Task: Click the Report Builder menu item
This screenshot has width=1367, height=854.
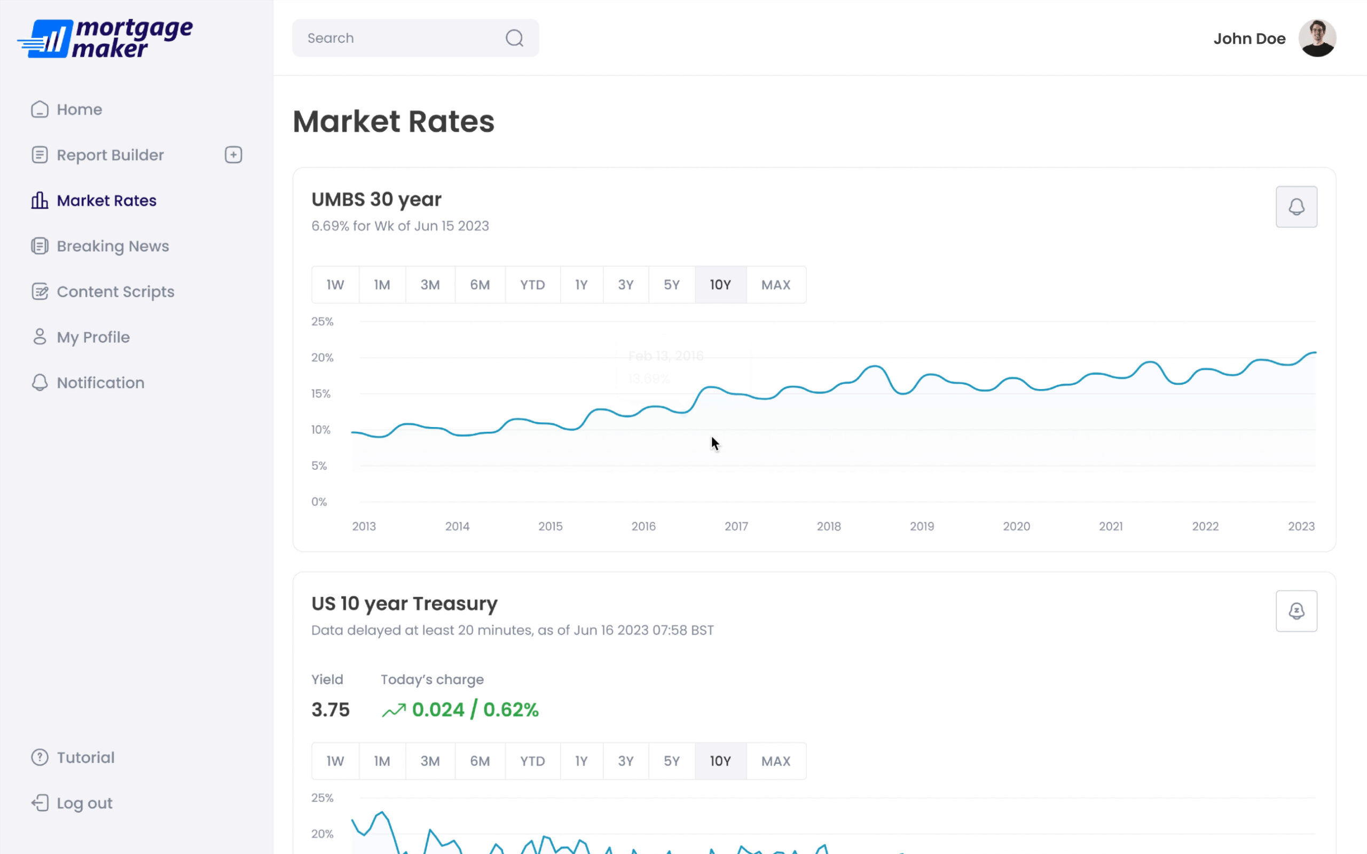Action: (x=110, y=155)
